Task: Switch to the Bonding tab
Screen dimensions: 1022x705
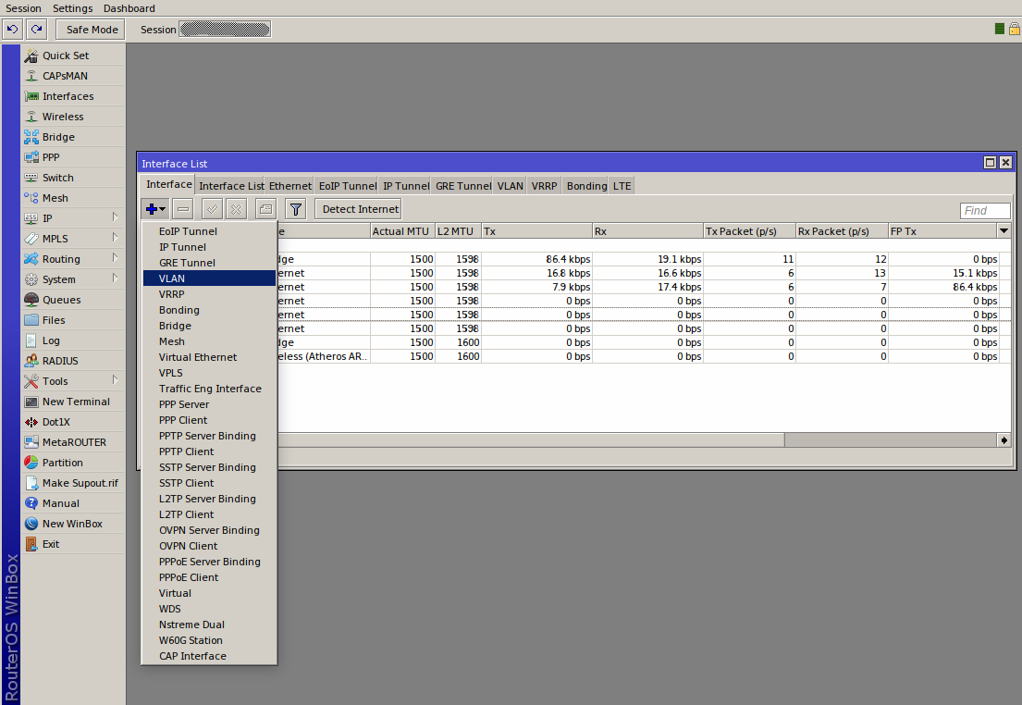Action: click(x=586, y=186)
